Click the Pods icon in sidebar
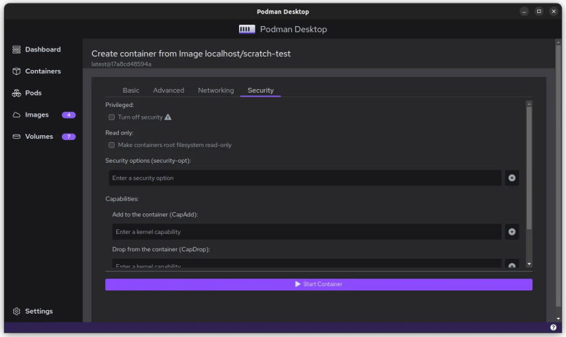 (x=16, y=93)
